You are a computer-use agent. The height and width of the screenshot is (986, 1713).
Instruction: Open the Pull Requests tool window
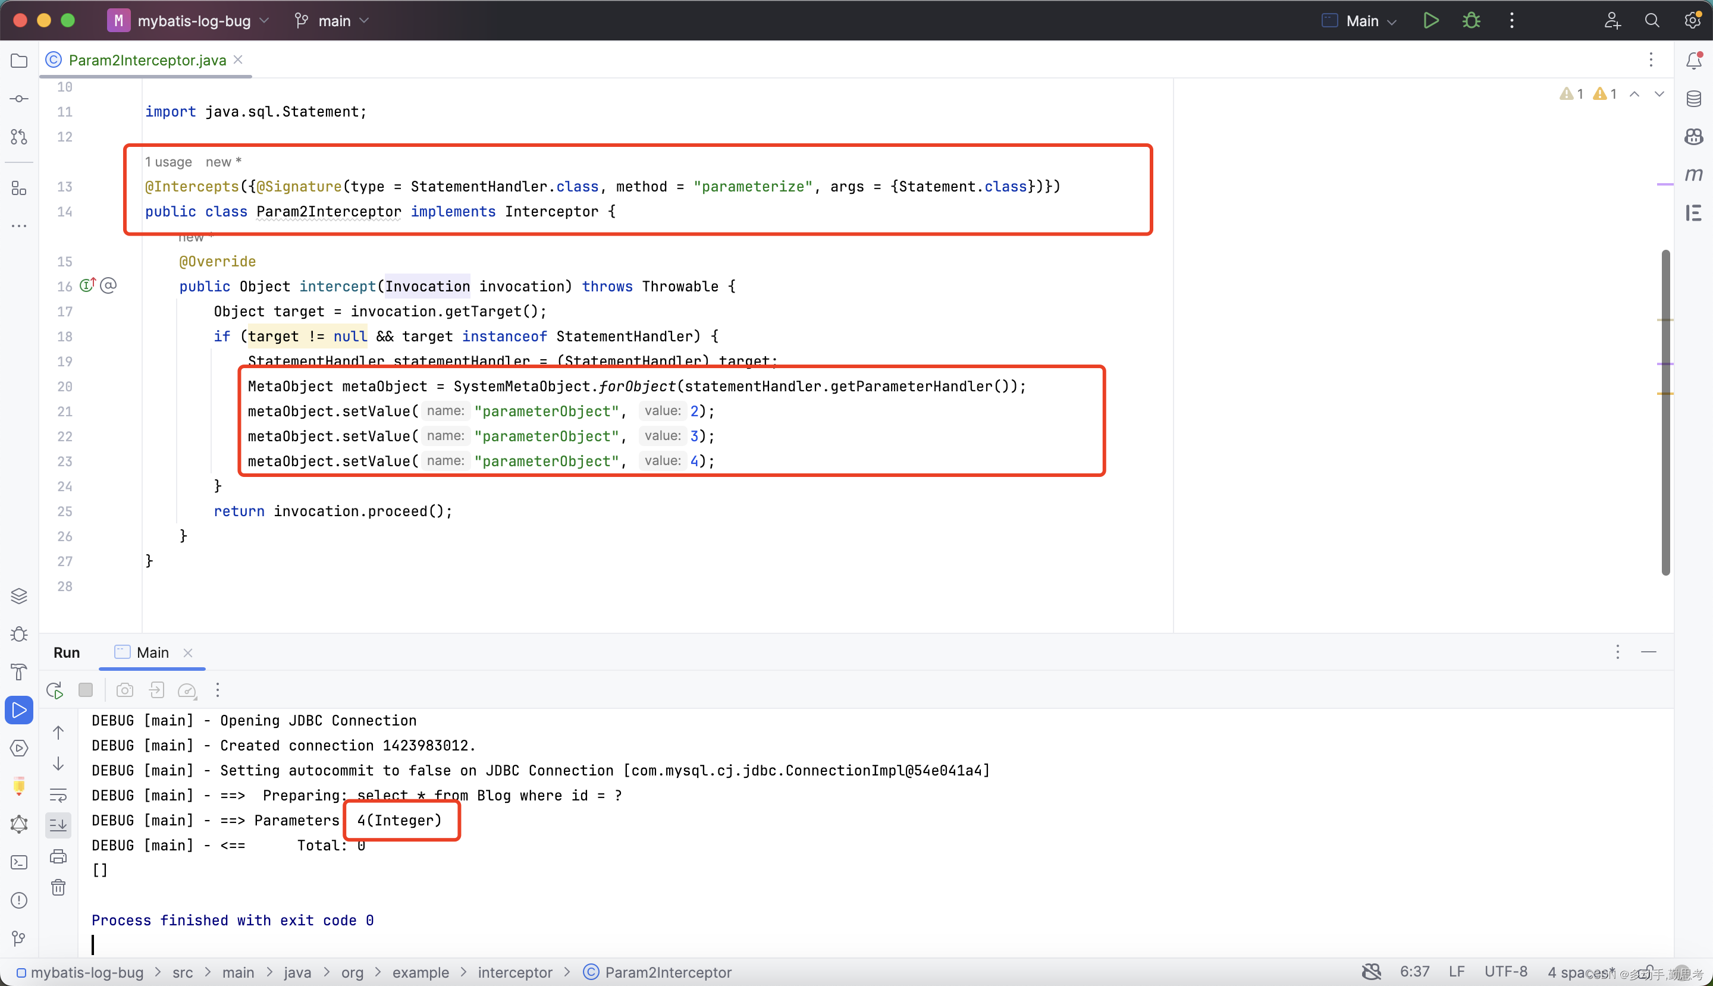click(19, 137)
